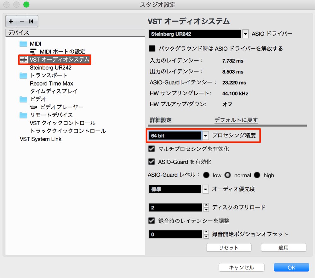
Task: Open ASIO ドライバー dropdown arrow
Action: point(245,34)
